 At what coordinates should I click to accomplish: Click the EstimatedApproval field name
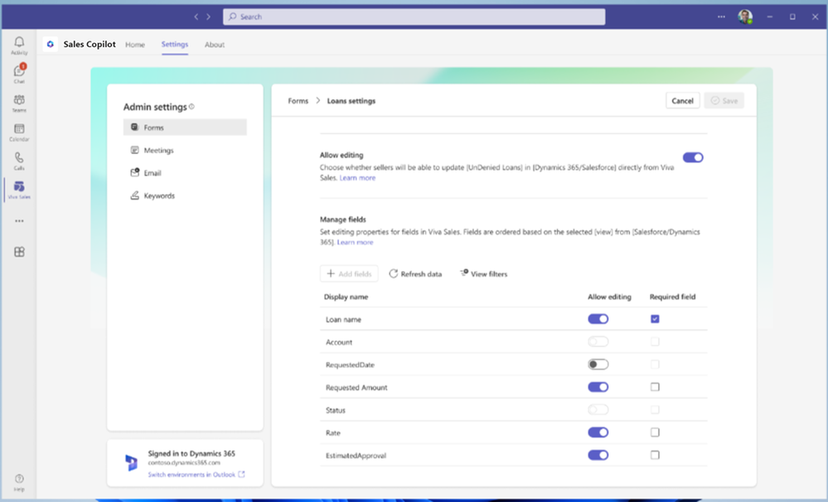(x=356, y=456)
